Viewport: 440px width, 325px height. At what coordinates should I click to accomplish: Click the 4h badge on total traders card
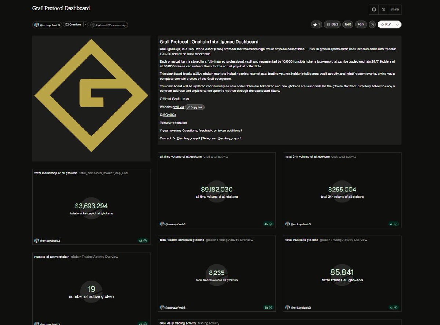(x=268, y=307)
